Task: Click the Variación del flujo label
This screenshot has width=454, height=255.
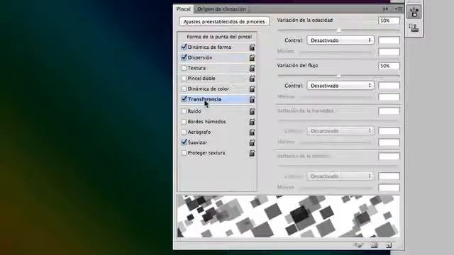Action: tap(297, 66)
